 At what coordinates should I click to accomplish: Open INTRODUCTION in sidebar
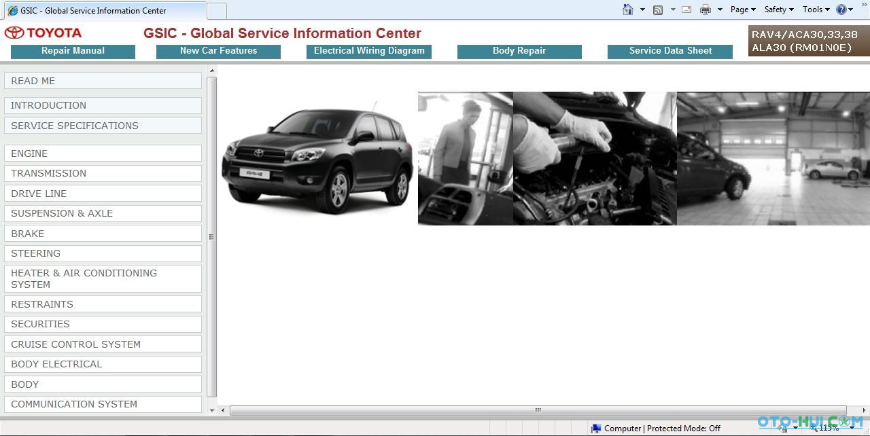[x=103, y=105]
